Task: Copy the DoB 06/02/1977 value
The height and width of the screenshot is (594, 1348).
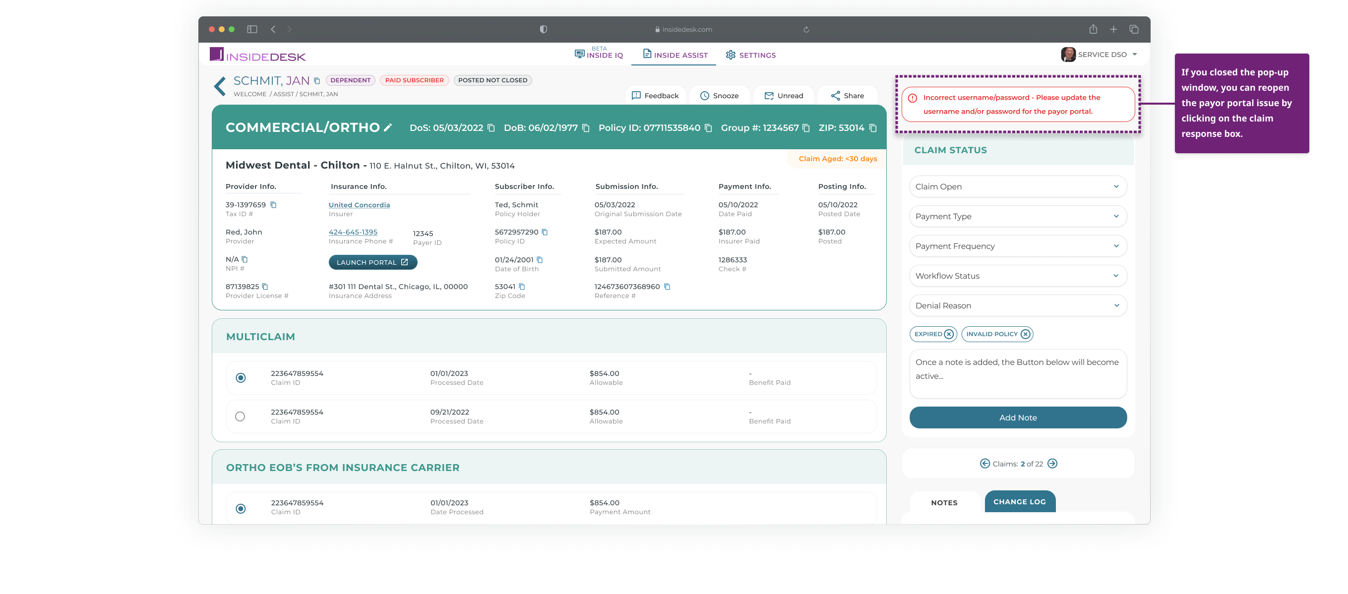Action: coord(586,128)
